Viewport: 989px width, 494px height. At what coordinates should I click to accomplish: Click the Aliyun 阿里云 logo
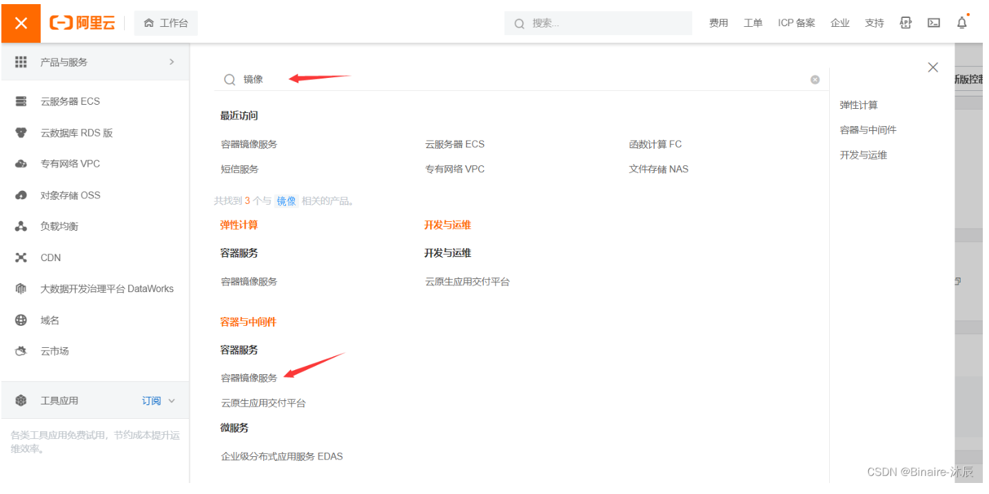pyautogui.click(x=83, y=23)
